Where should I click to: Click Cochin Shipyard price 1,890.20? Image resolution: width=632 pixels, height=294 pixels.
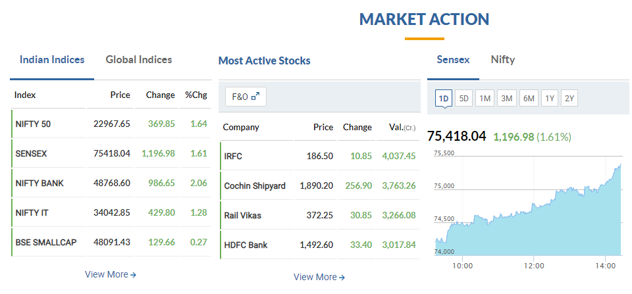pos(317,186)
